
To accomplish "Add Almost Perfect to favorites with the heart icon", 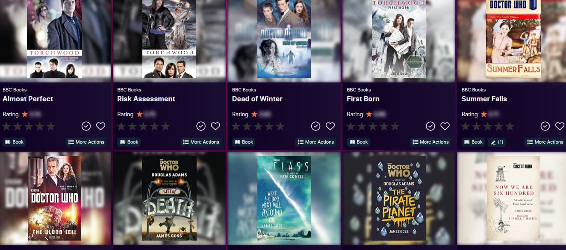I will (100, 126).
